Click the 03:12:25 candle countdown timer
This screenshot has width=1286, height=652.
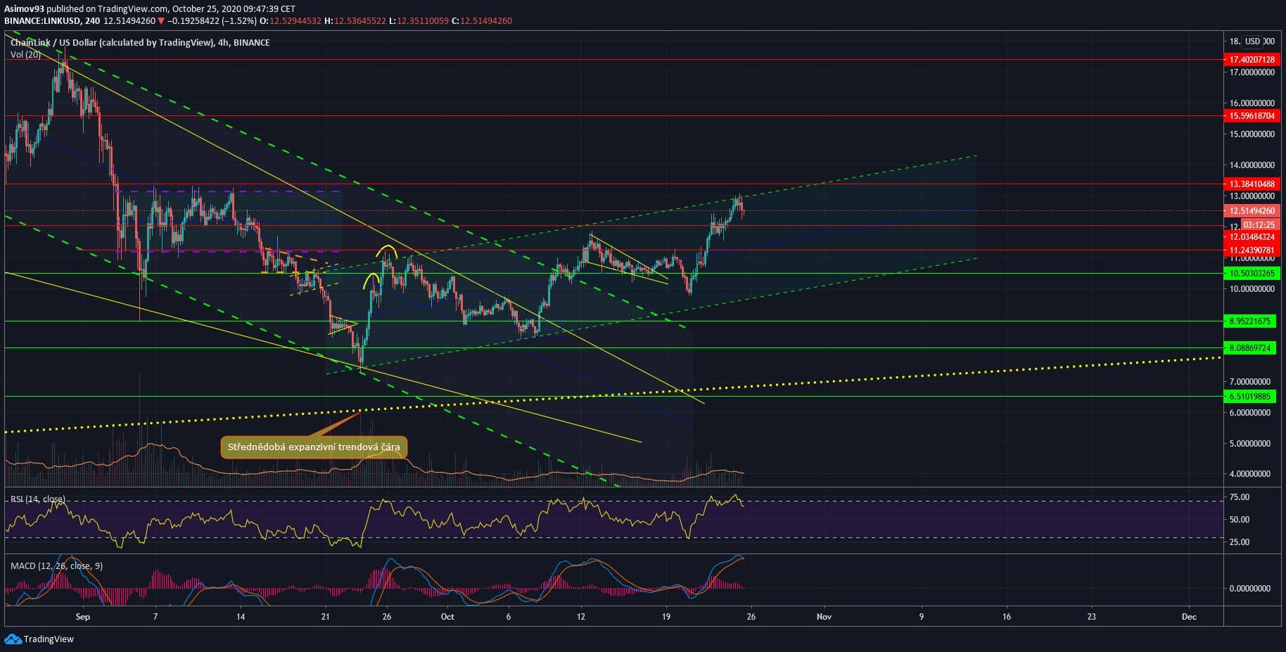pyautogui.click(x=1258, y=225)
